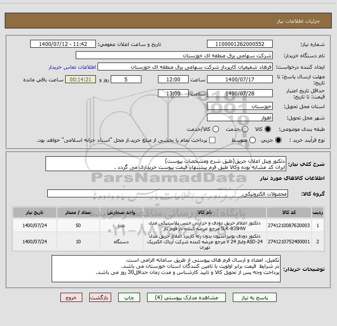
Task: Click the announcement date field 1400/07/12 - 11:42
Action: click(63, 44)
